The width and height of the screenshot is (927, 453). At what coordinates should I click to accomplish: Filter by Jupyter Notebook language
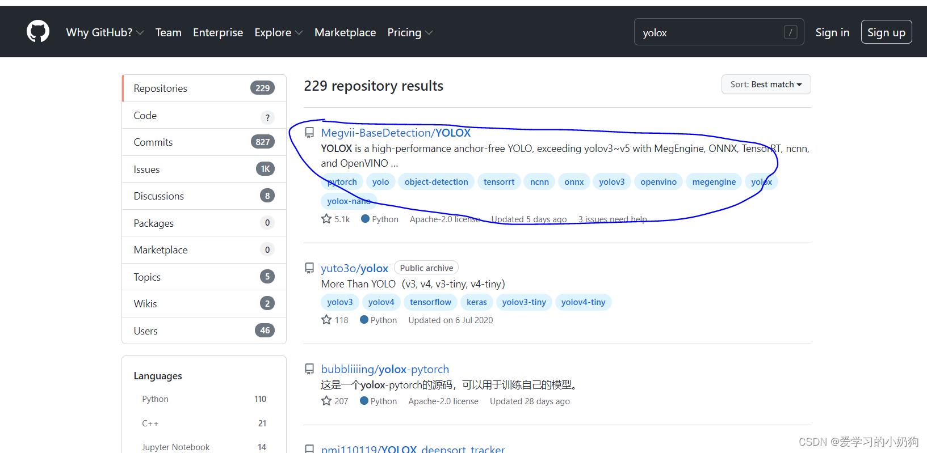pyautogui.click(x=204, y=447)
